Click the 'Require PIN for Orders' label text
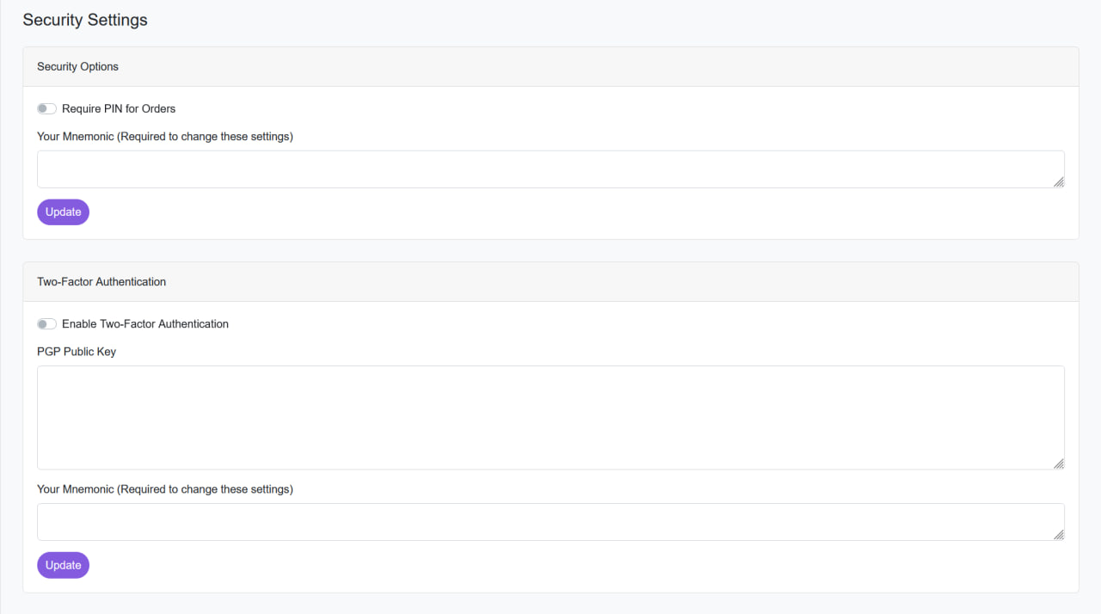 (119, 109)
